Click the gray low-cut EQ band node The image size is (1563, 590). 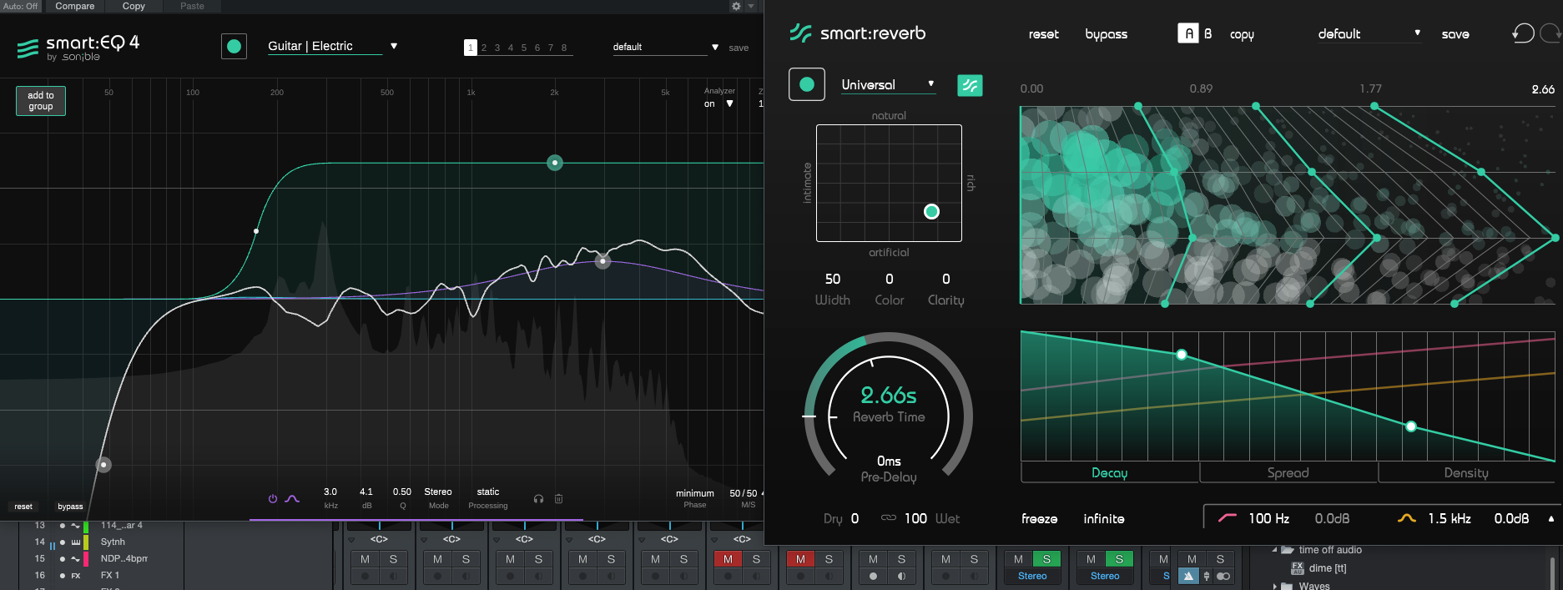[103, 465]
